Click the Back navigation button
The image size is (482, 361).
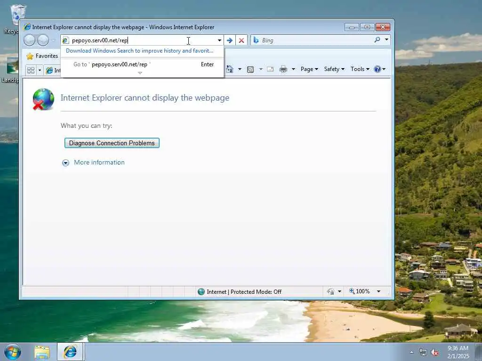30,40
